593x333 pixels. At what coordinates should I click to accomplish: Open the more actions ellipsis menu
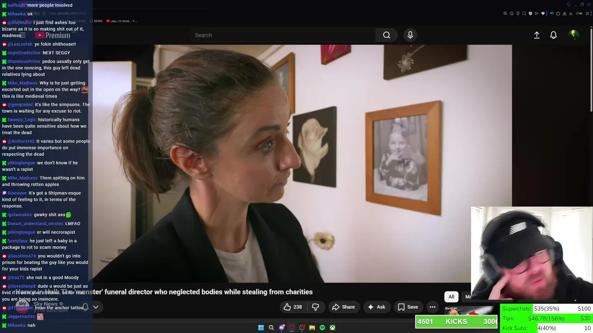tap(432, 307)
